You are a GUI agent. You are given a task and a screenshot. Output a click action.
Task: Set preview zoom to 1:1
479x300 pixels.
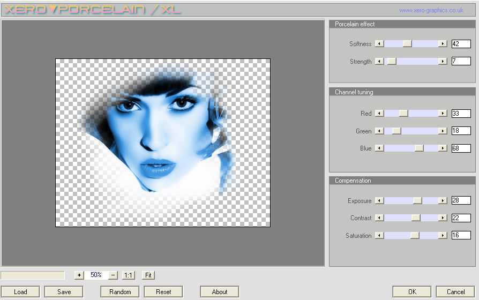tap(128, 275)
